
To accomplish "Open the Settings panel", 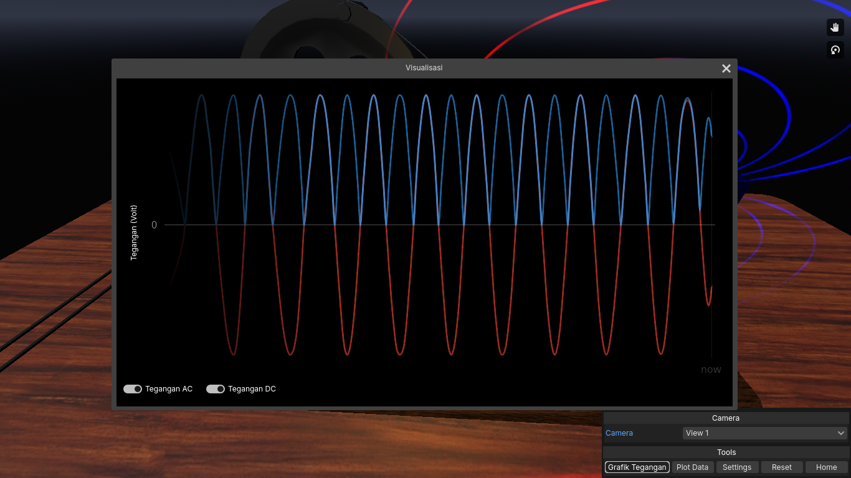I will coord(737,467).
